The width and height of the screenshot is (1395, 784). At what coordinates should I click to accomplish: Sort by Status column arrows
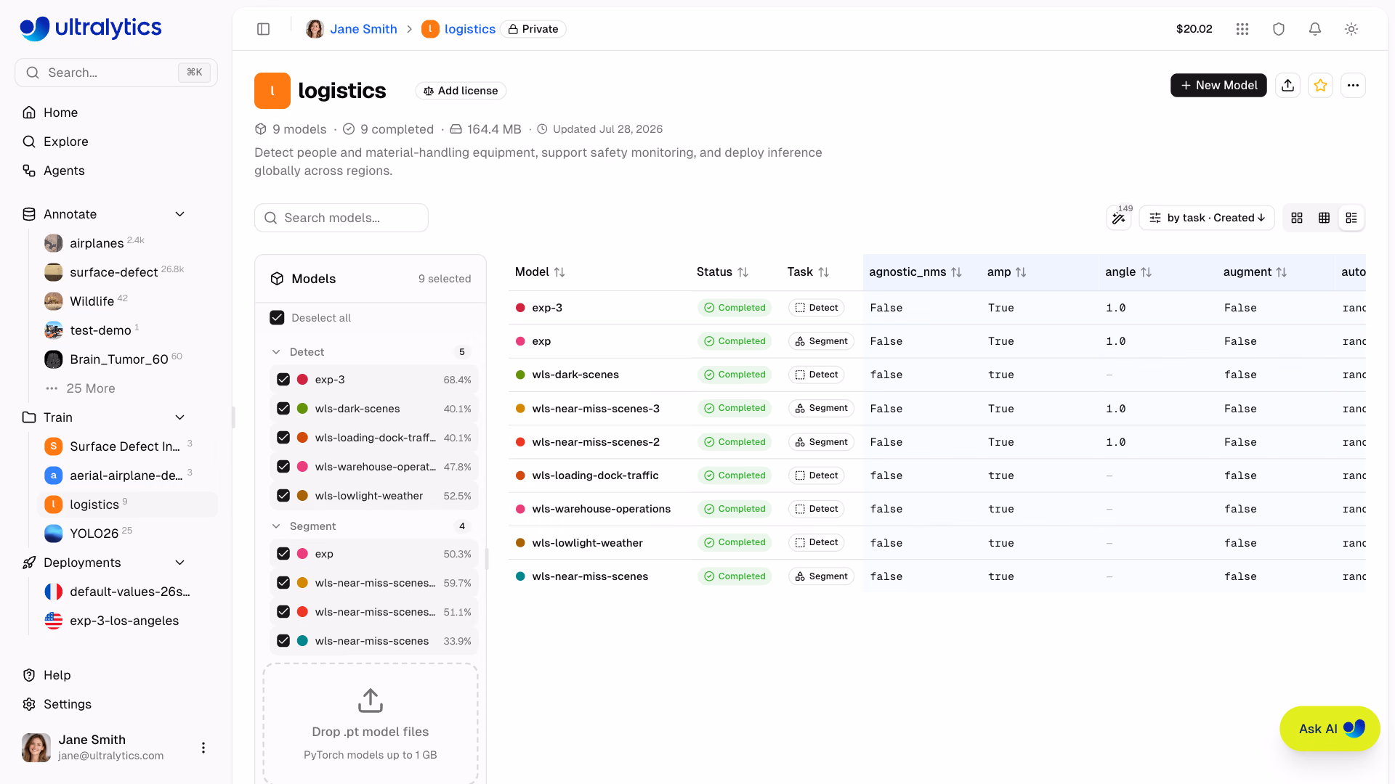point(743,272)
